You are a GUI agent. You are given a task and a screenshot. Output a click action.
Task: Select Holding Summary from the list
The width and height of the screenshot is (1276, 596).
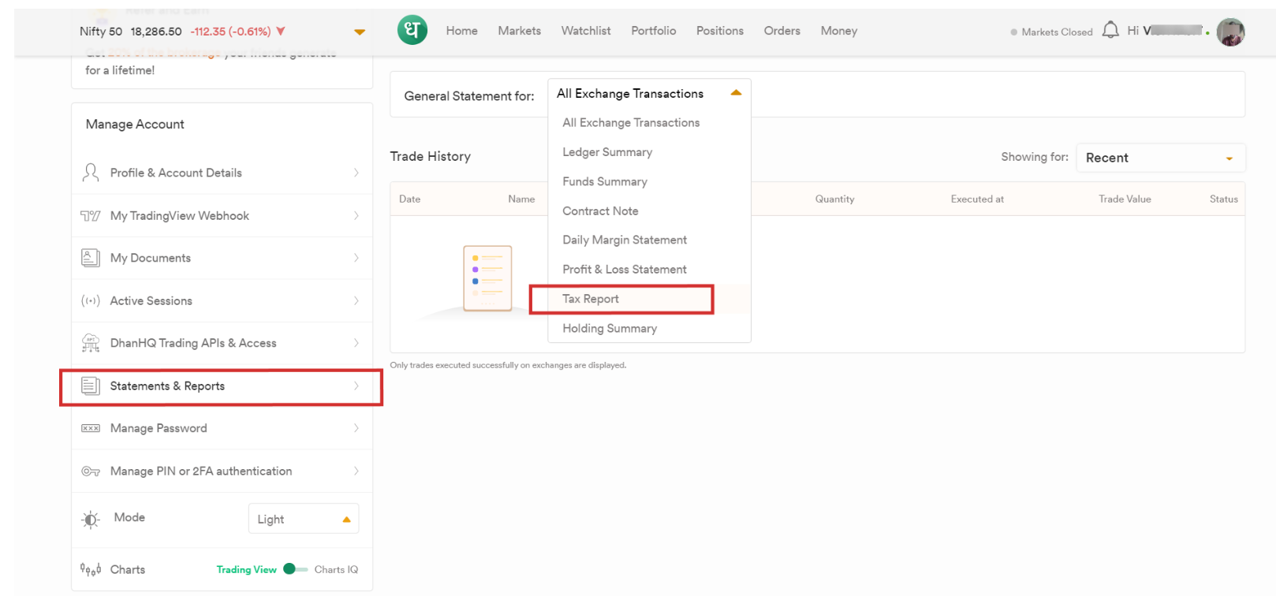click(x=610, y=329)
